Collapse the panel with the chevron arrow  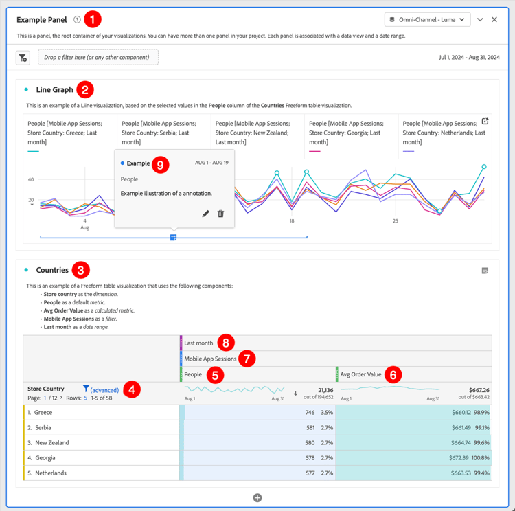(x=480, y=20)
